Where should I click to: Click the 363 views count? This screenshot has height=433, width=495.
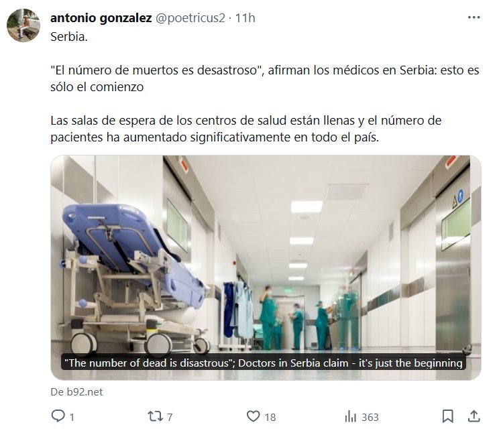[x=370, y=417]
